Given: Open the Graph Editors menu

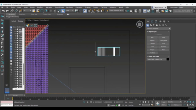Looking at the screenshot, I should [x=59, y=7].
